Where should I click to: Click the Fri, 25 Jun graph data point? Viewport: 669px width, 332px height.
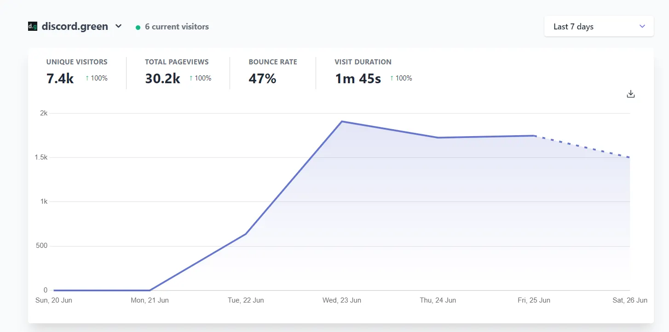pos(534,136)
